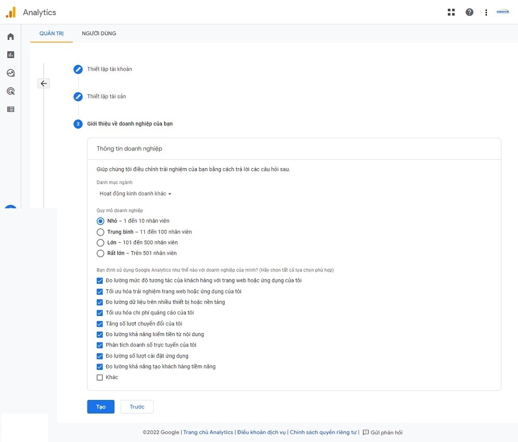This screenshot has height=442, width=518.
Task: Uncheck Tối ưu hóa chi phí quảng cáo của tôi
Action: [x=99, y=313]
